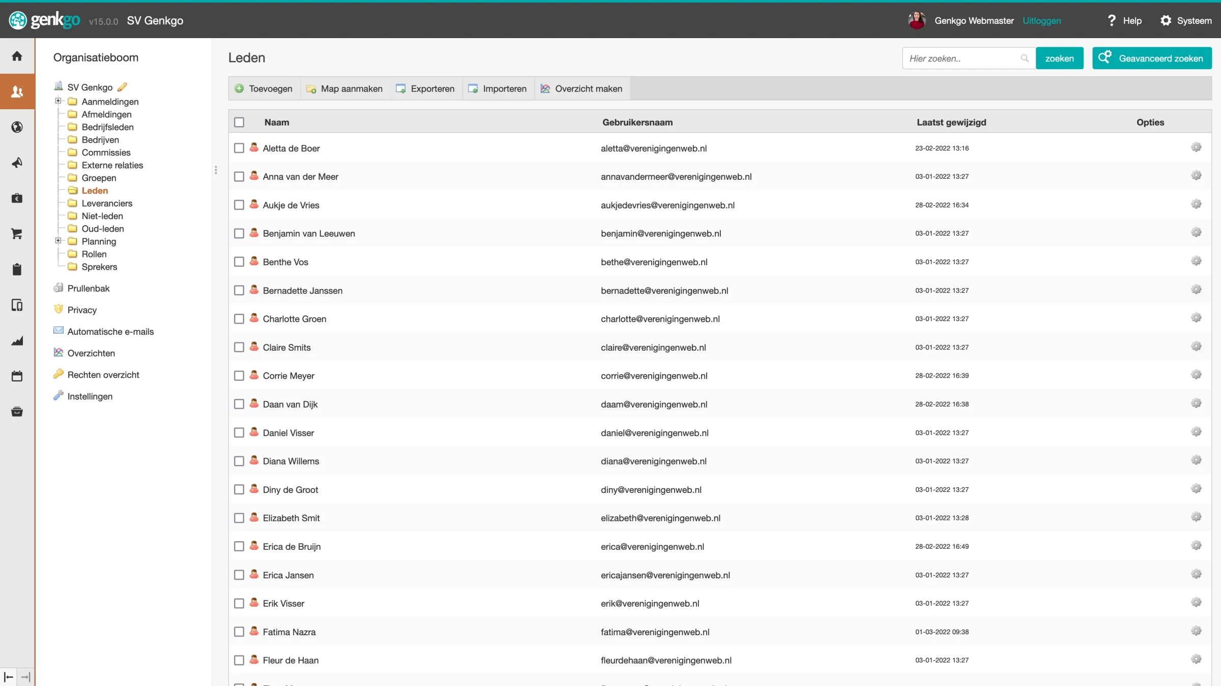Click the megaphone communication icon
Screen dimensions: 1221x686
(17, 163)
